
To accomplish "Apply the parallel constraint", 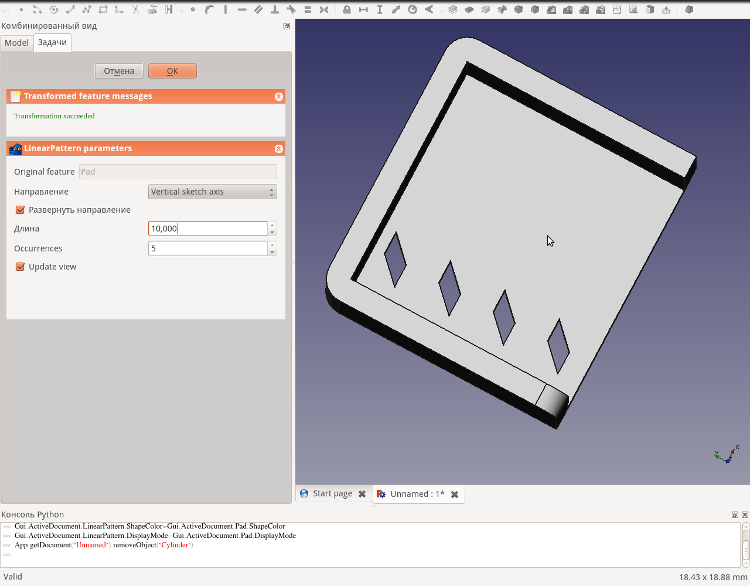I will 258,9.
